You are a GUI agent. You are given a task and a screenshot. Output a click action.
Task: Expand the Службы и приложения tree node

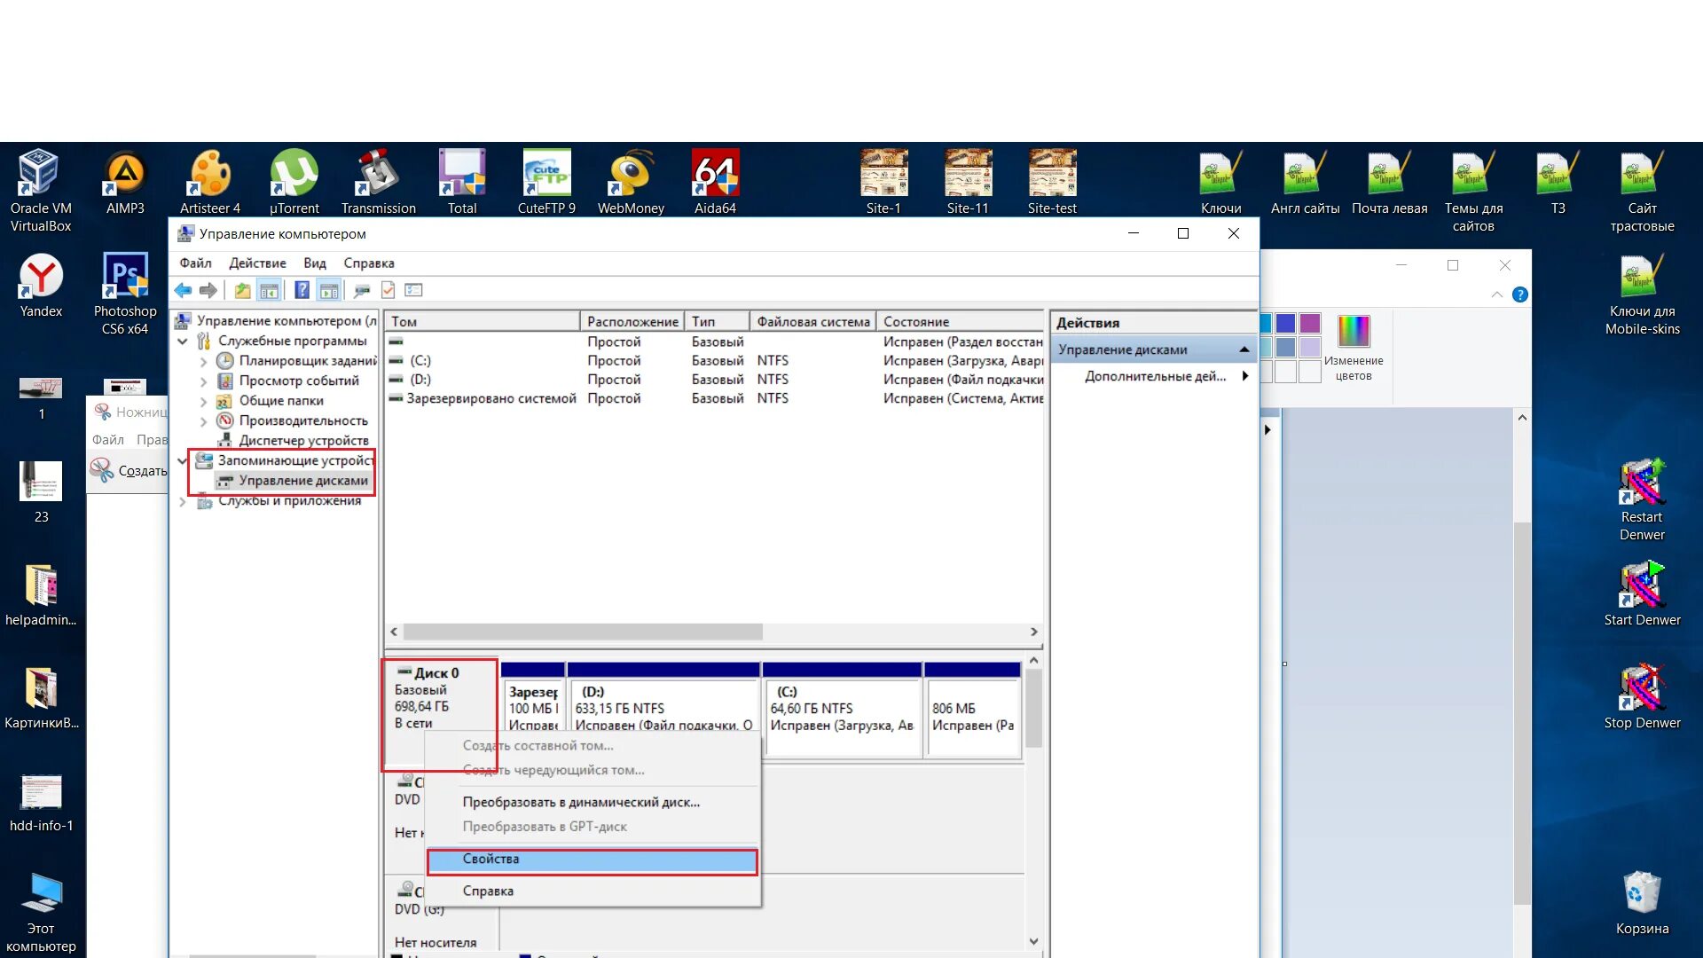pyautogui.click(x=183, y=501)
